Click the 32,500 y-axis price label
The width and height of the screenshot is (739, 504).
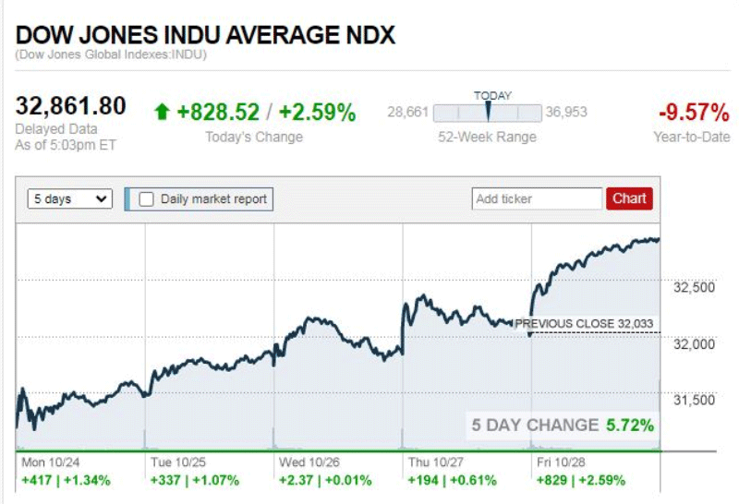694,287
